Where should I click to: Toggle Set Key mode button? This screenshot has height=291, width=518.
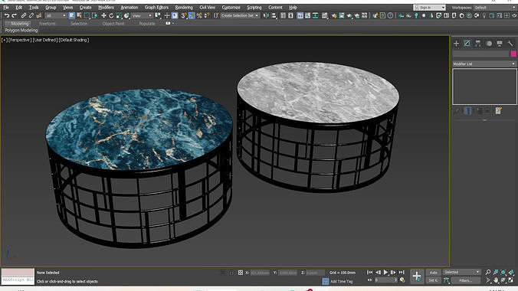(433, 280)
